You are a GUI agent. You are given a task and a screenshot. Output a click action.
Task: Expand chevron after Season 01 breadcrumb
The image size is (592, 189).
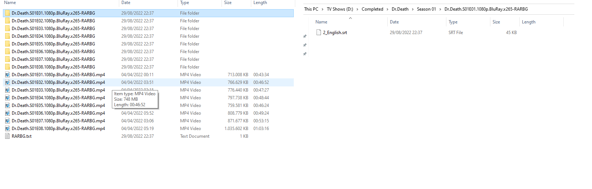click(440, 9)
